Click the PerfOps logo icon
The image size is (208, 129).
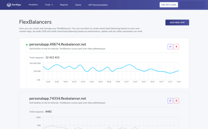9,5
